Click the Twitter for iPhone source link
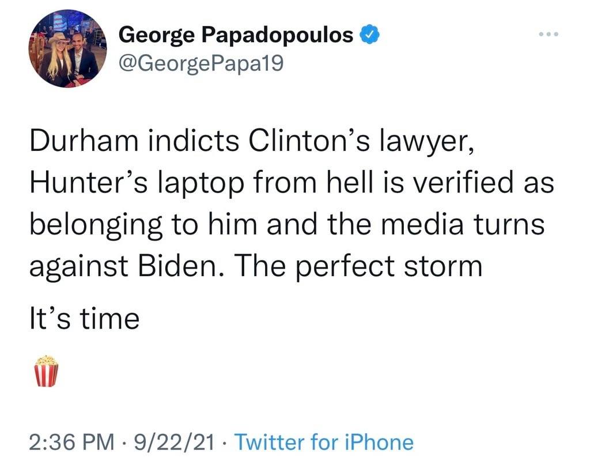Image resolution: width=590 pixels, height=465 pixels. point(324,443)
